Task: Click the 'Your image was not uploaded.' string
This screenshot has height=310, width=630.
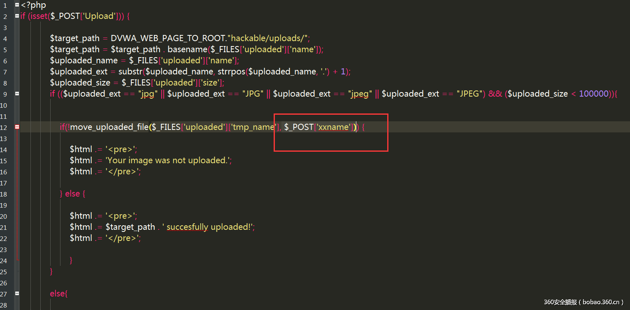Action: [x=167, y=160]
